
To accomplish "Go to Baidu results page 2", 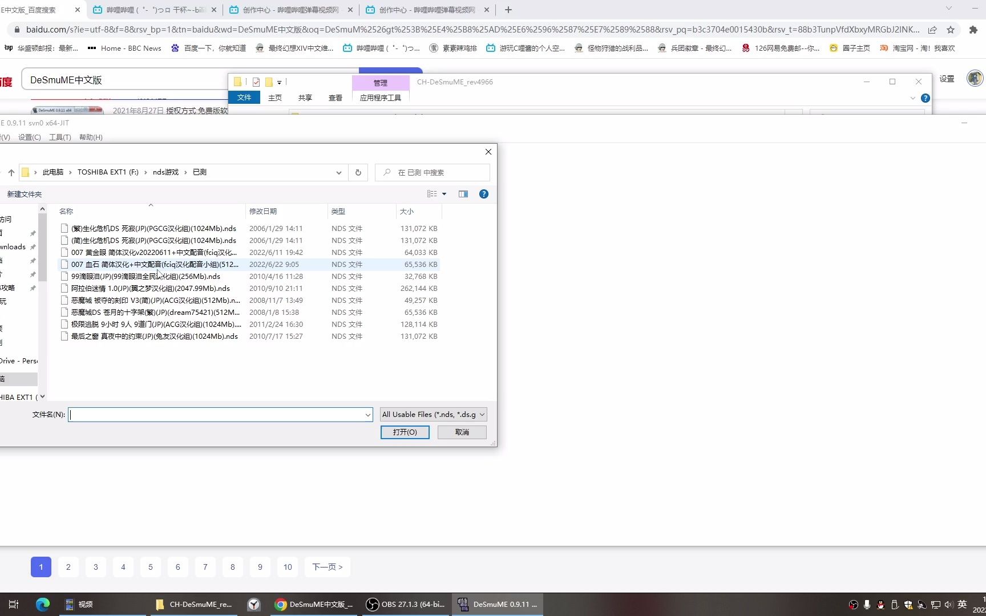I will tap(68, 567).
